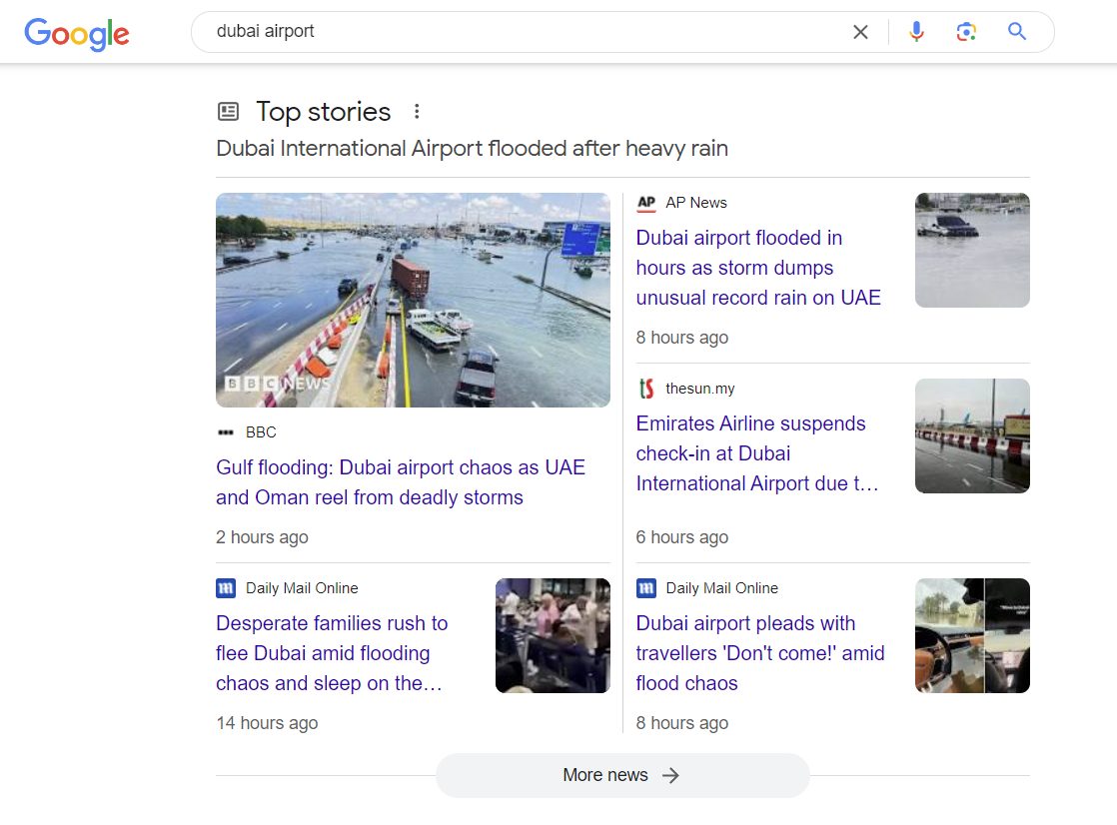The height and width of the screenshot is (825, 1117).
Task: Click the magnifying glass search button
Action: (x=1016, y=31)
